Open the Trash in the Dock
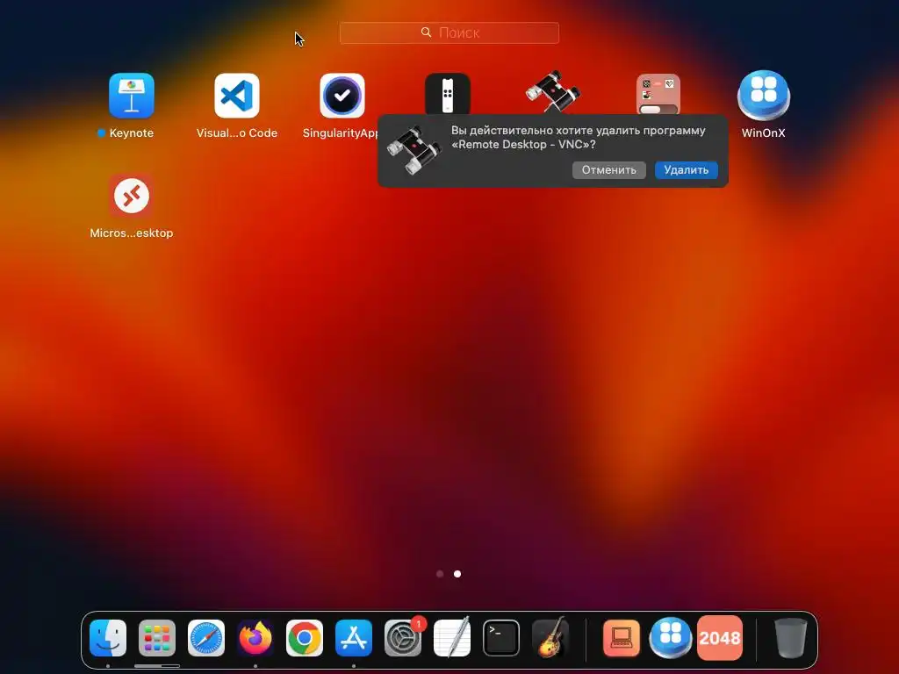The image size is (899, 674). pyautogui.click(x=791, y=638)
